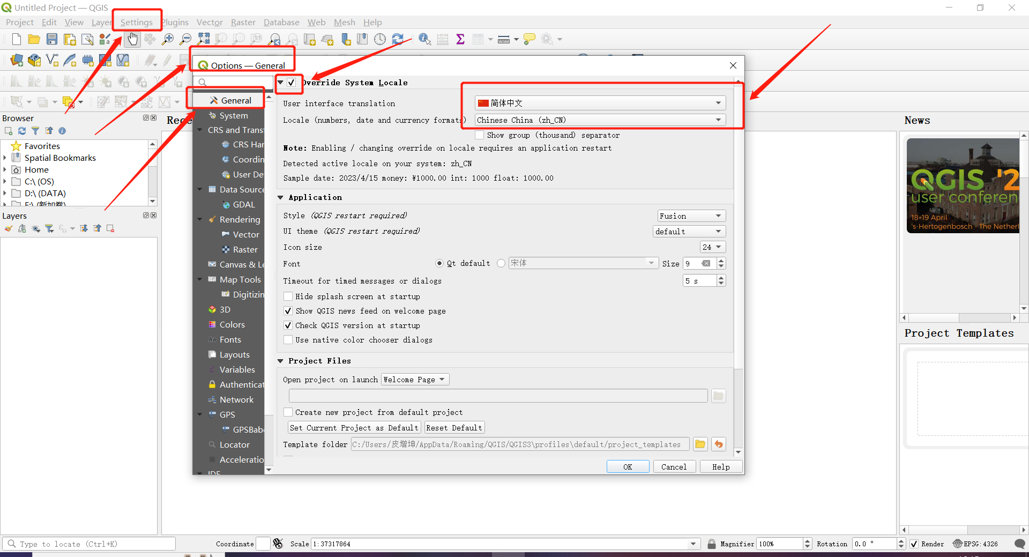Screen dimensions: 1029x557
Task: Click the Open Project folder icon
Action: [34, 39]
